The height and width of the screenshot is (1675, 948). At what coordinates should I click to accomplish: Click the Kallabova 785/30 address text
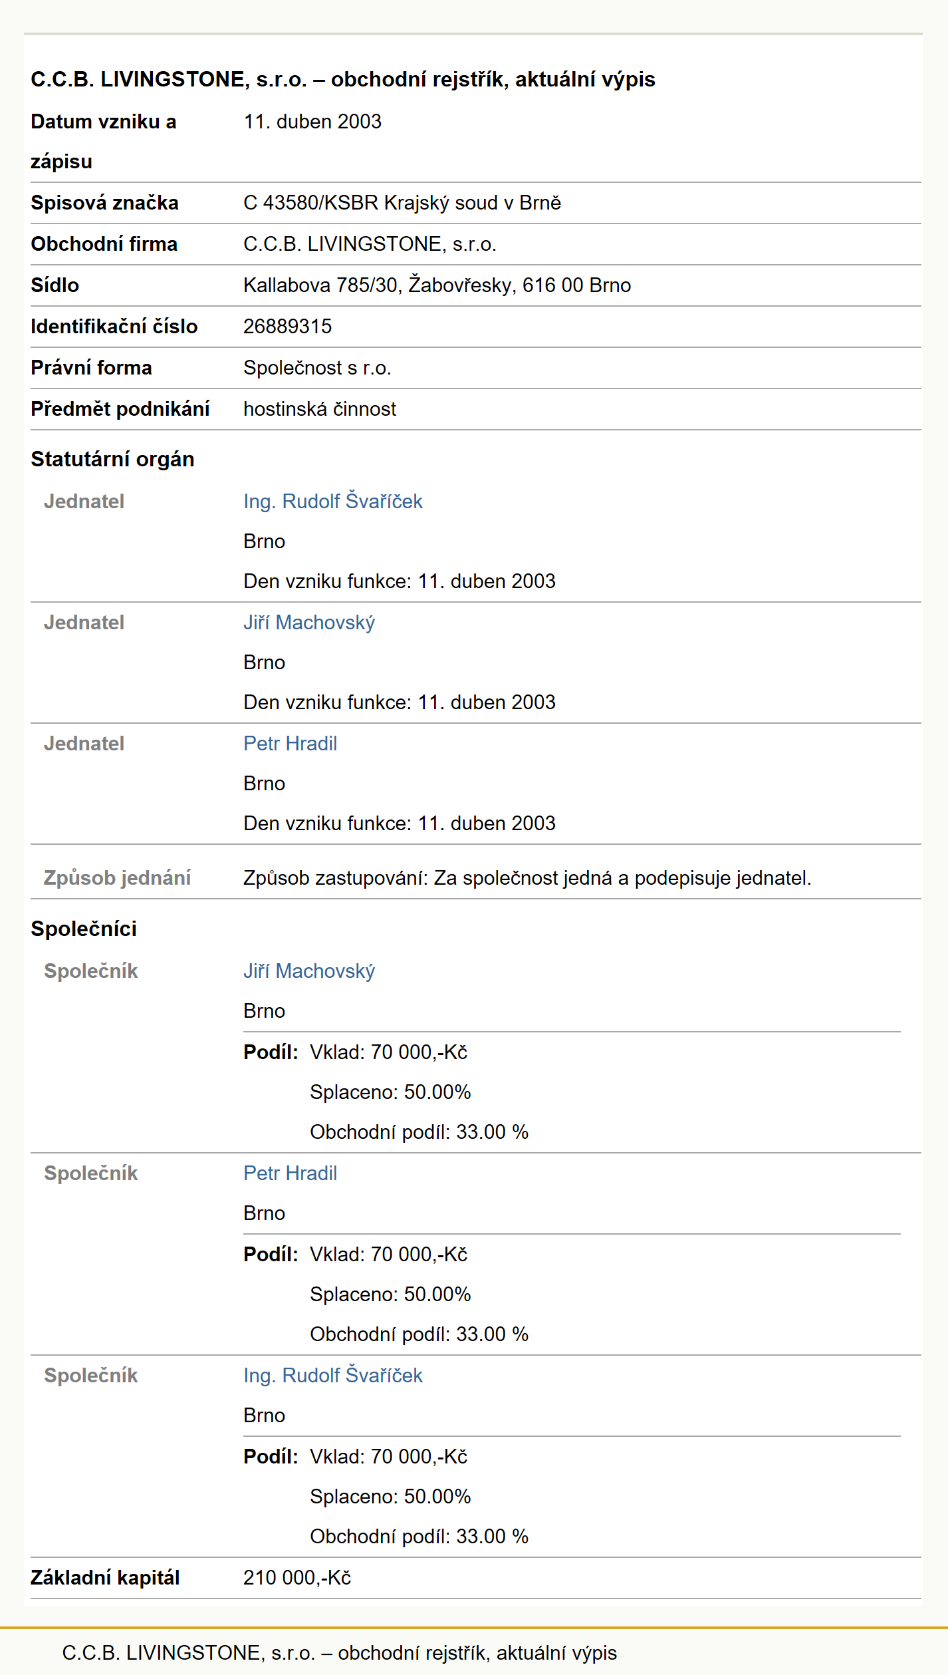coord(437,285)
